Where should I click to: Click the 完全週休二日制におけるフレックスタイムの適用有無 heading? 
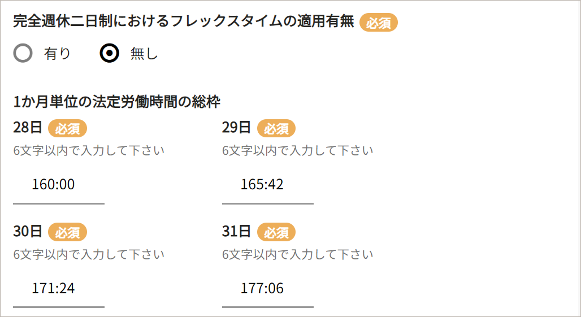click(x=184, y=22)
